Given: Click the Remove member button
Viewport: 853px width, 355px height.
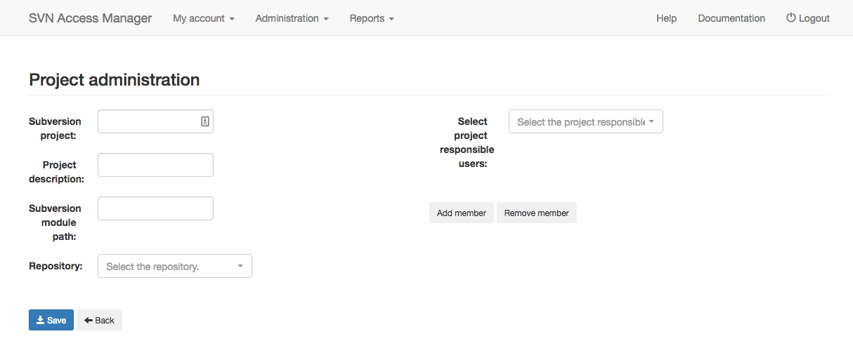Looking at the screenshot, I should tap(537, 213).
